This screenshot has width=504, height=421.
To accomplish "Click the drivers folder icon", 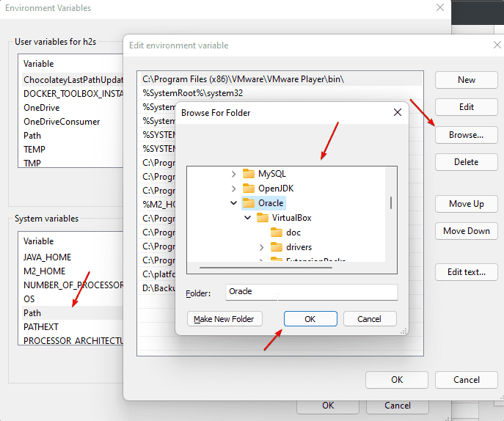I will (276, 247).
